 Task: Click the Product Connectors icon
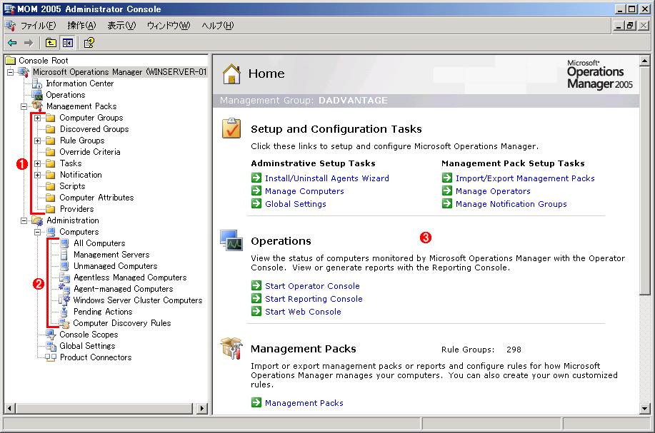click(x=51, y=357)
